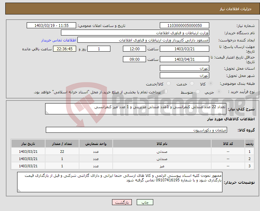This screenshot has height=211, width=260.
Task: Select the خدمت radio button
Action: tap(192, 83)
